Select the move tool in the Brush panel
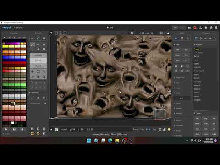The width and height of the screenshot is (220, 165). [x=33, y=71]
